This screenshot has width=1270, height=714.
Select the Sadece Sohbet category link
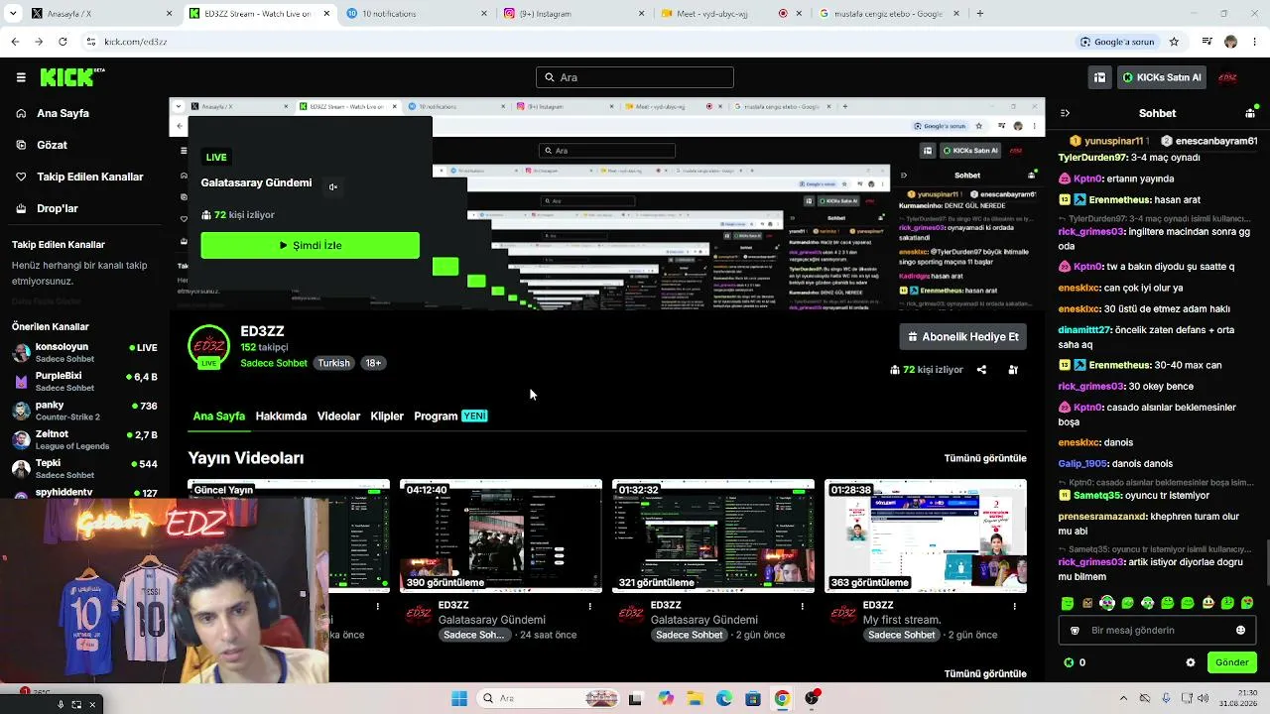pyautogui.click(x=274, y=363)
